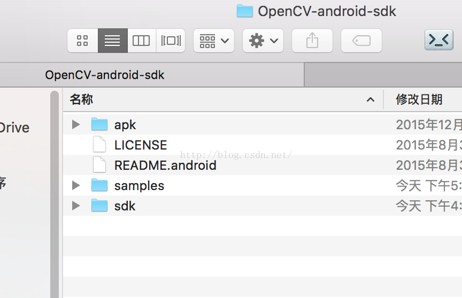Click the apk date 2015年12月
Viewport: 462px width, 298px height.
[x=429, y=125]
